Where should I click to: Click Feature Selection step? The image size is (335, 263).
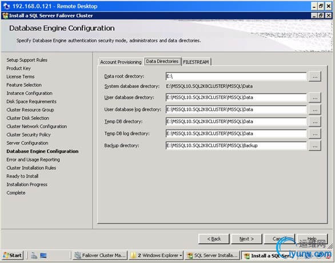click(x=24, y=85)
